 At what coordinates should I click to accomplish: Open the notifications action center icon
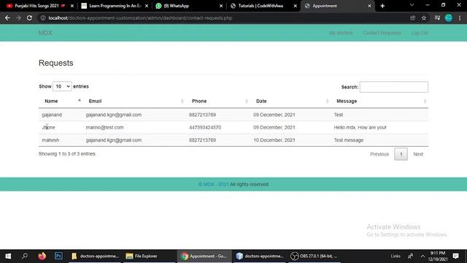tap(455, 256)
